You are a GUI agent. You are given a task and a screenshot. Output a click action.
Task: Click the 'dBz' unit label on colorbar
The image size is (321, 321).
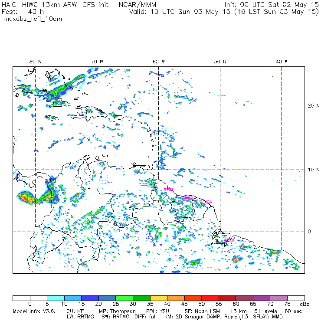[305, 304]
